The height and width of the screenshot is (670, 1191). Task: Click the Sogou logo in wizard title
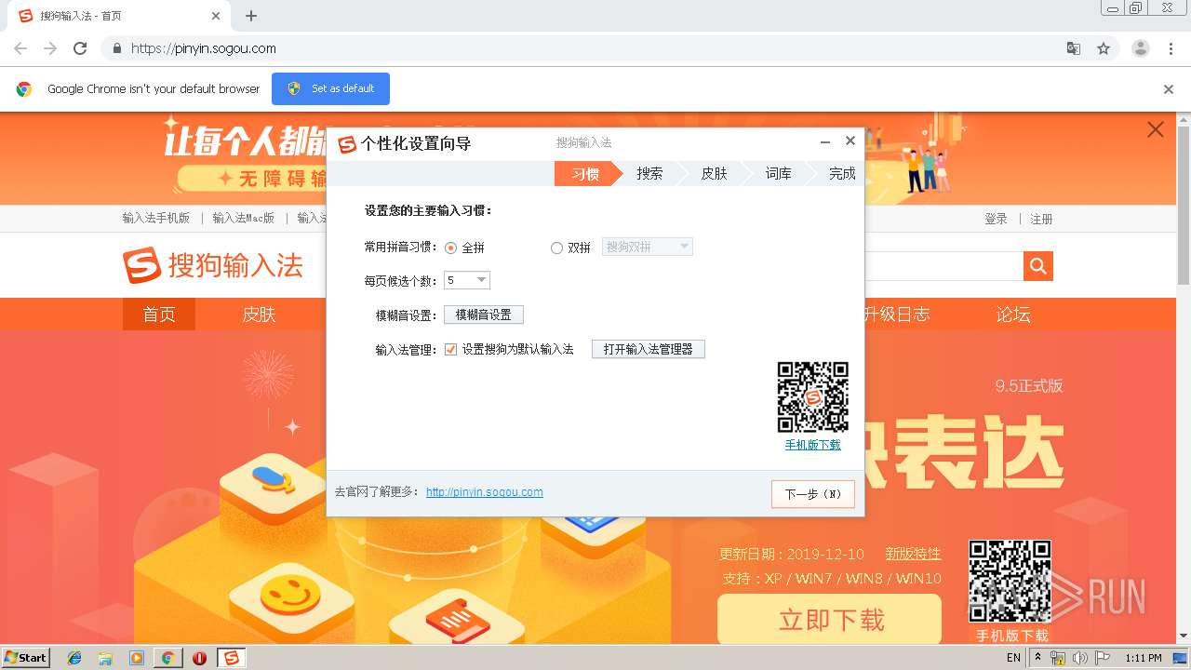pos(347,143)
